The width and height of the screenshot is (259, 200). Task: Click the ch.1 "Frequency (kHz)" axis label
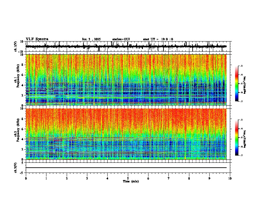coord(18,76)
